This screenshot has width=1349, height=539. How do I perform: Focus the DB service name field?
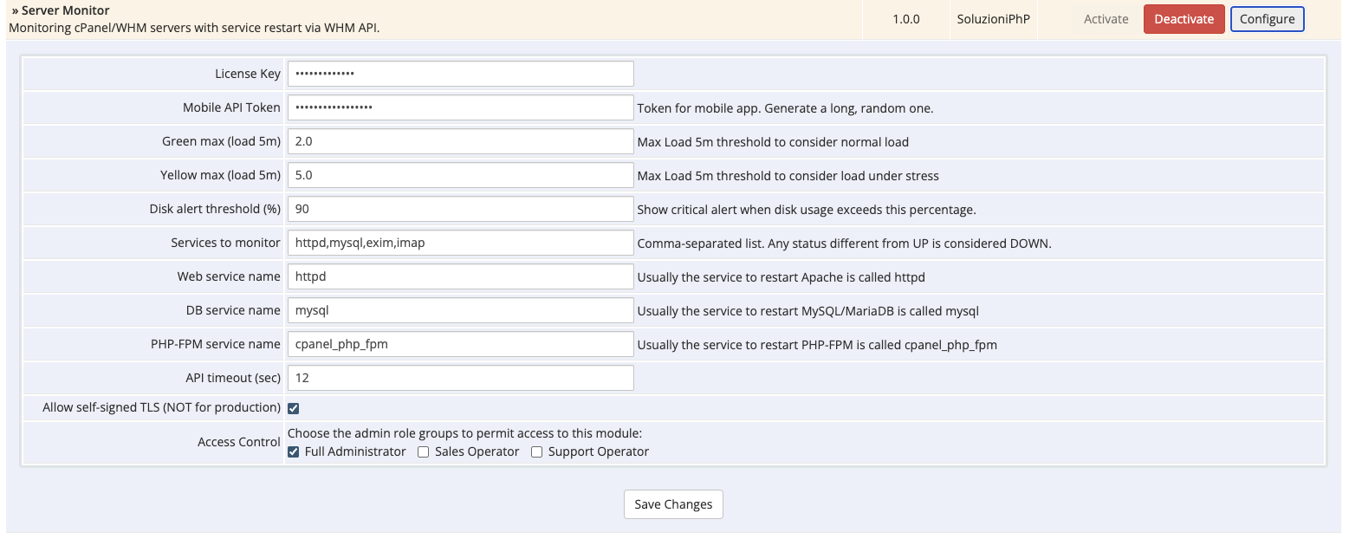tap(460, 310)
